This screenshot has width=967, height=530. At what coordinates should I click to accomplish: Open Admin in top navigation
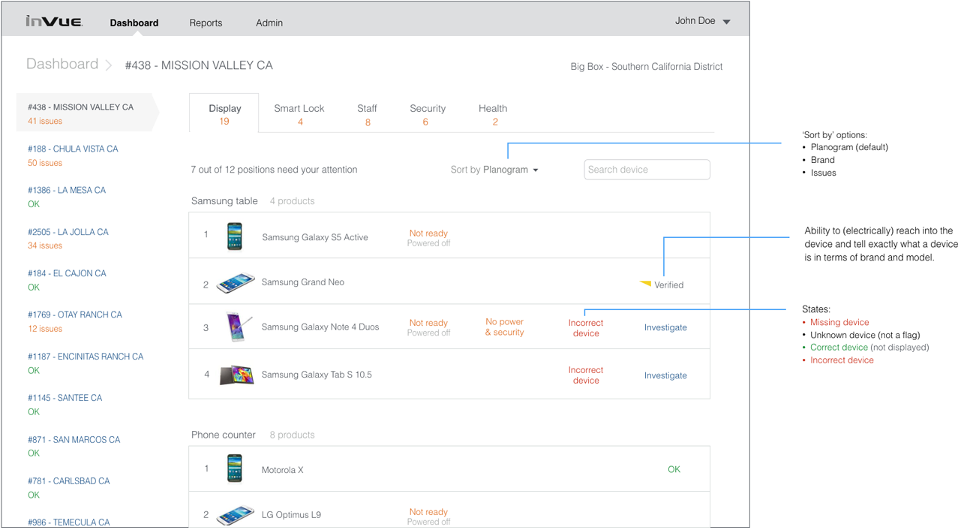[269, 23]
